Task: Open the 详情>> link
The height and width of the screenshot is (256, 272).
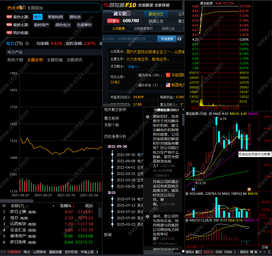Action: (133, 67)
